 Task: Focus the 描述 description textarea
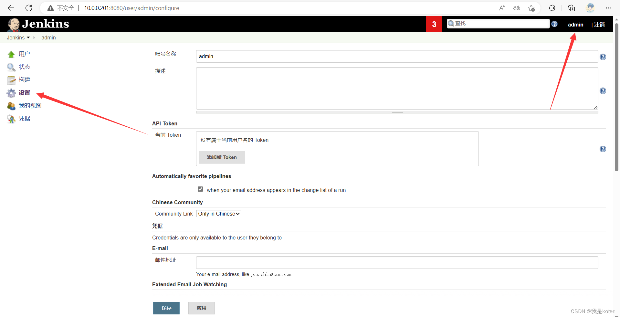tap(397, 89)
